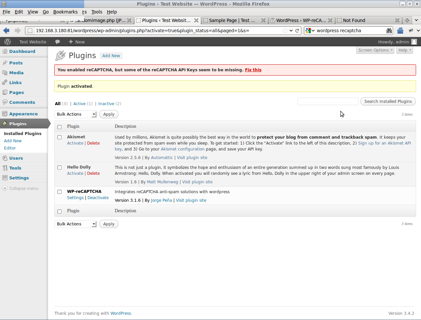This screenshot has width=421, height=320.
Task: Open the search engine selector dropdown
Action: coord(310,31)
